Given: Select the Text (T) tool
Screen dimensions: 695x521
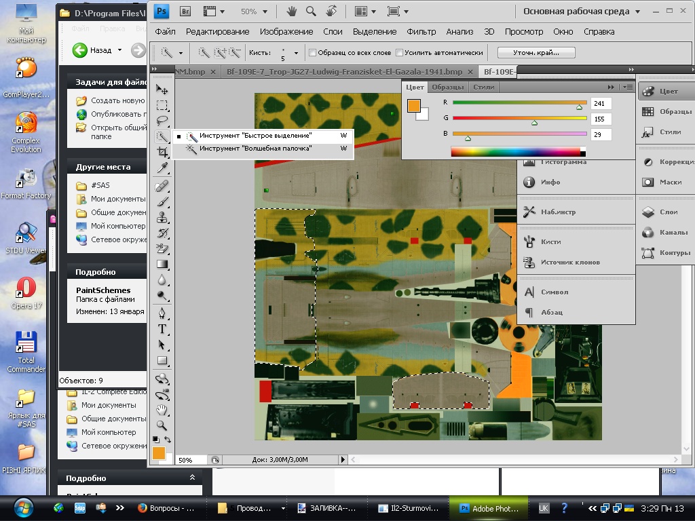Looking at the screenshot, I should [x=162, y=329].
